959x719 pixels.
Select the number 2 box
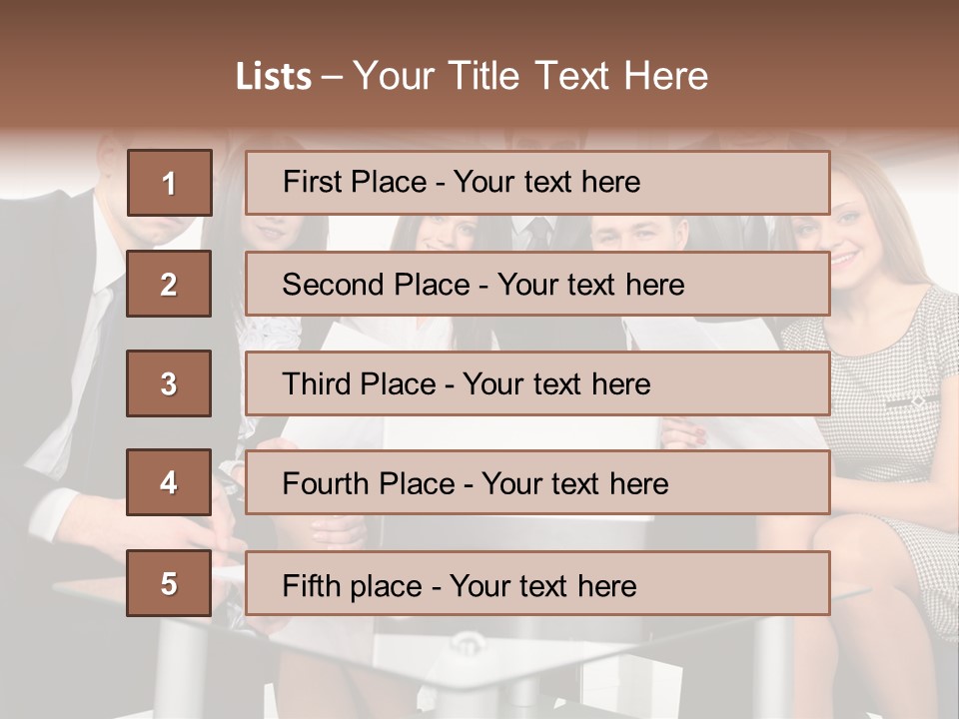coord(169,284)
